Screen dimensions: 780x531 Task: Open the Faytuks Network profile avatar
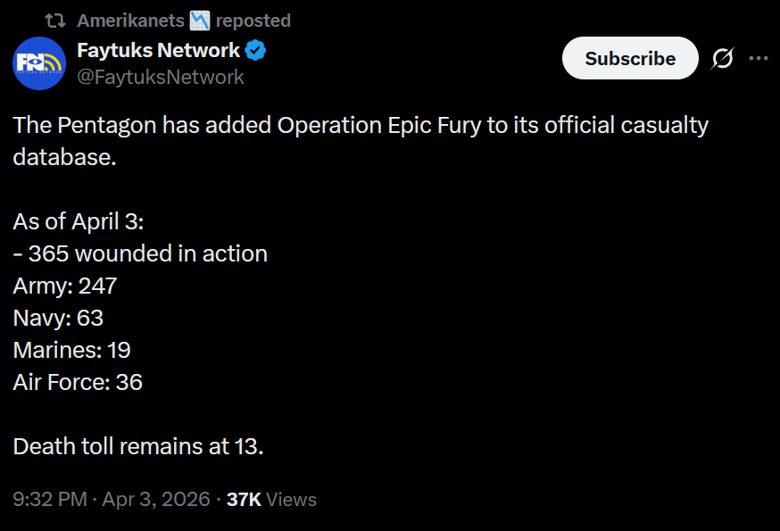(39, 63)
